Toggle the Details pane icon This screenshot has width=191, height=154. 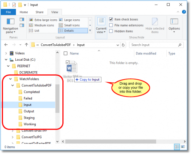point(22,25)
